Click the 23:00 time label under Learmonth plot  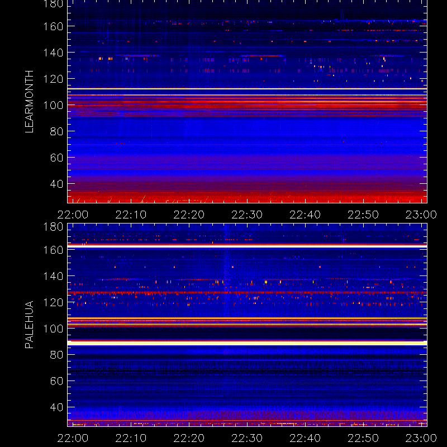(421, 215)
